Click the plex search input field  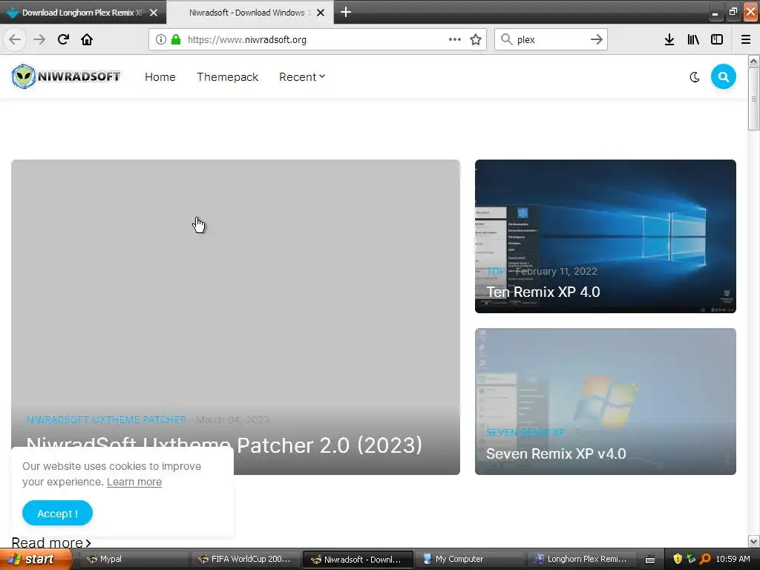pos(550,40)
